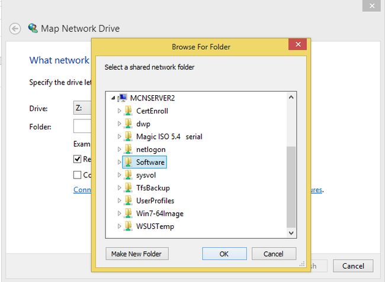Screen dimensions: 385x282
Task: Click the Software shared folder icon
Action: (128, 162)
